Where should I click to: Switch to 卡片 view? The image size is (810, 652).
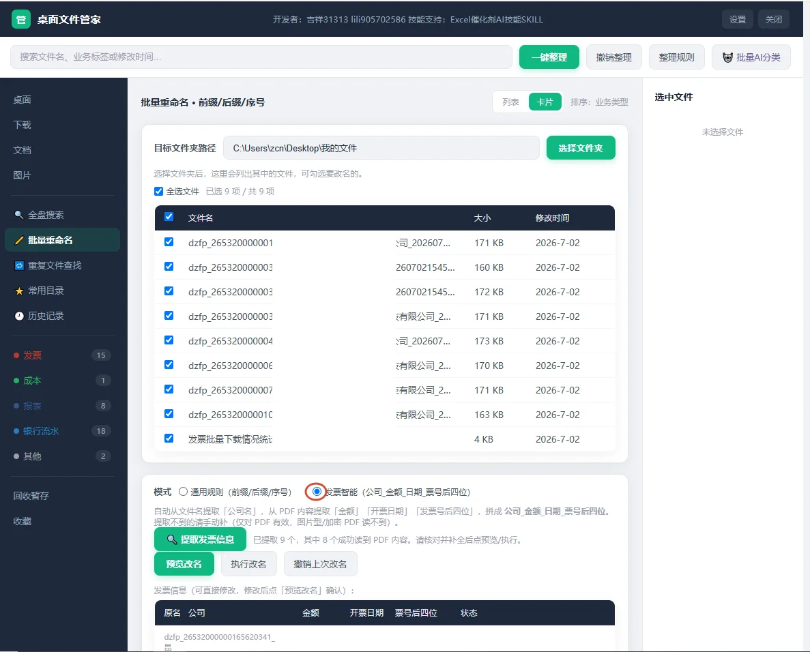(545, 102)
